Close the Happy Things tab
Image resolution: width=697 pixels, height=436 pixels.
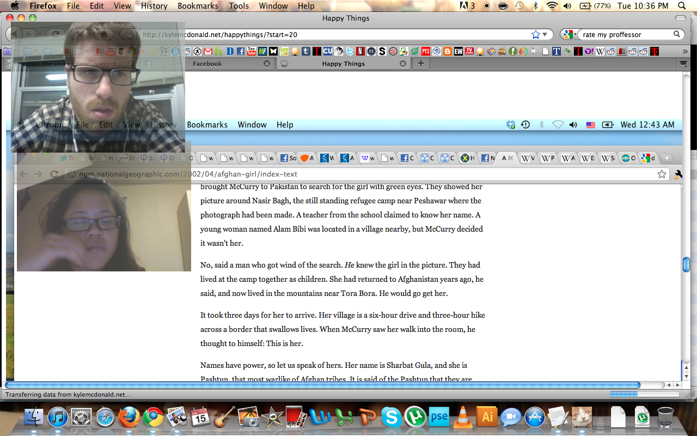[403, 64]
